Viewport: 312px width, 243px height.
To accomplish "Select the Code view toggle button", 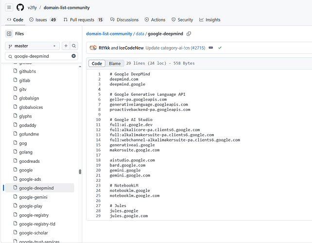I will click(x=97, y=64).
